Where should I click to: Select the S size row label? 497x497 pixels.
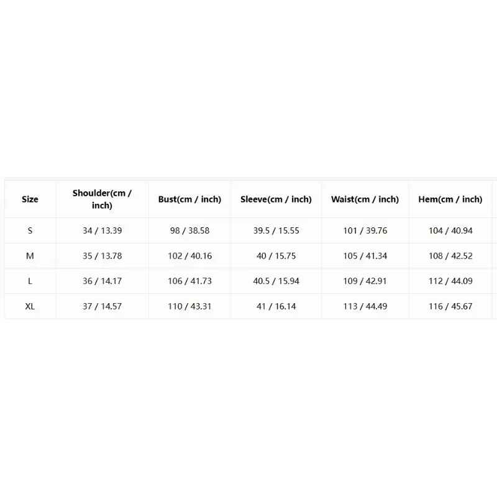pyautogui.click(x=30, y=230)
